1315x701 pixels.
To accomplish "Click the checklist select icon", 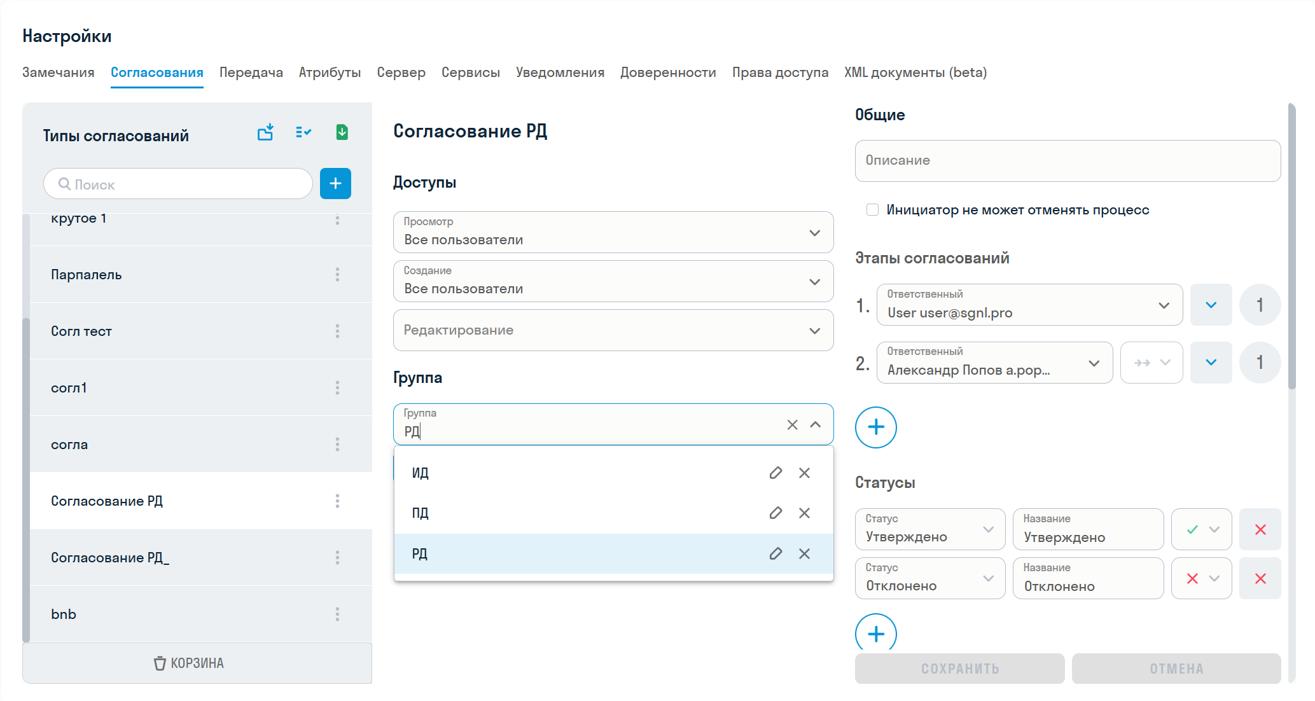I will 303,132.
